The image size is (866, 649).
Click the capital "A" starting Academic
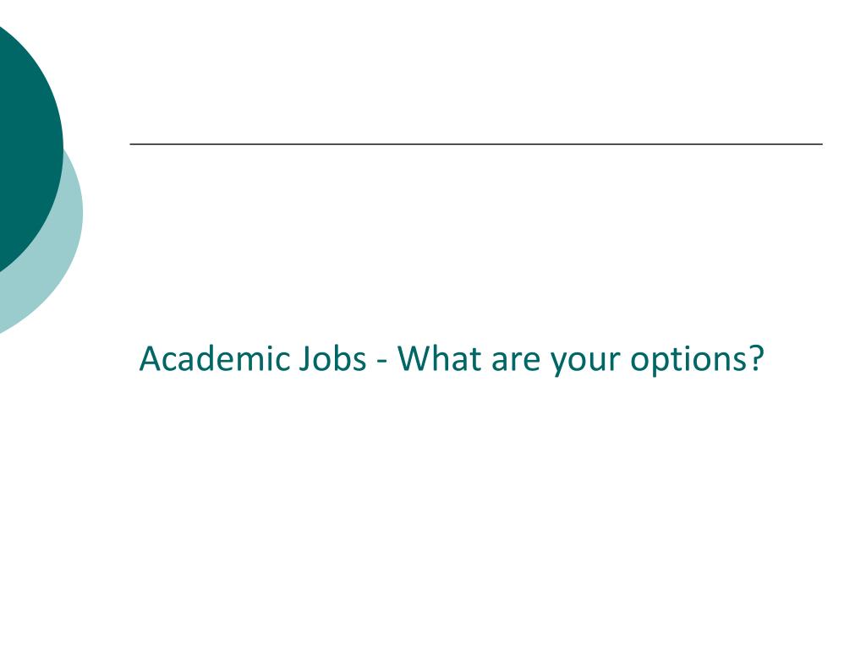click(150, 359)
